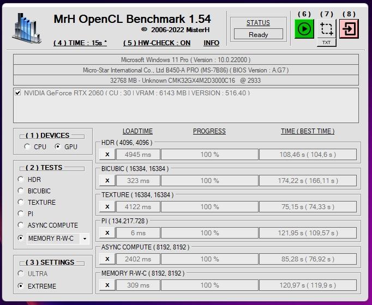Select the MEMORY R-W-C radio button

tap(21, 238)
